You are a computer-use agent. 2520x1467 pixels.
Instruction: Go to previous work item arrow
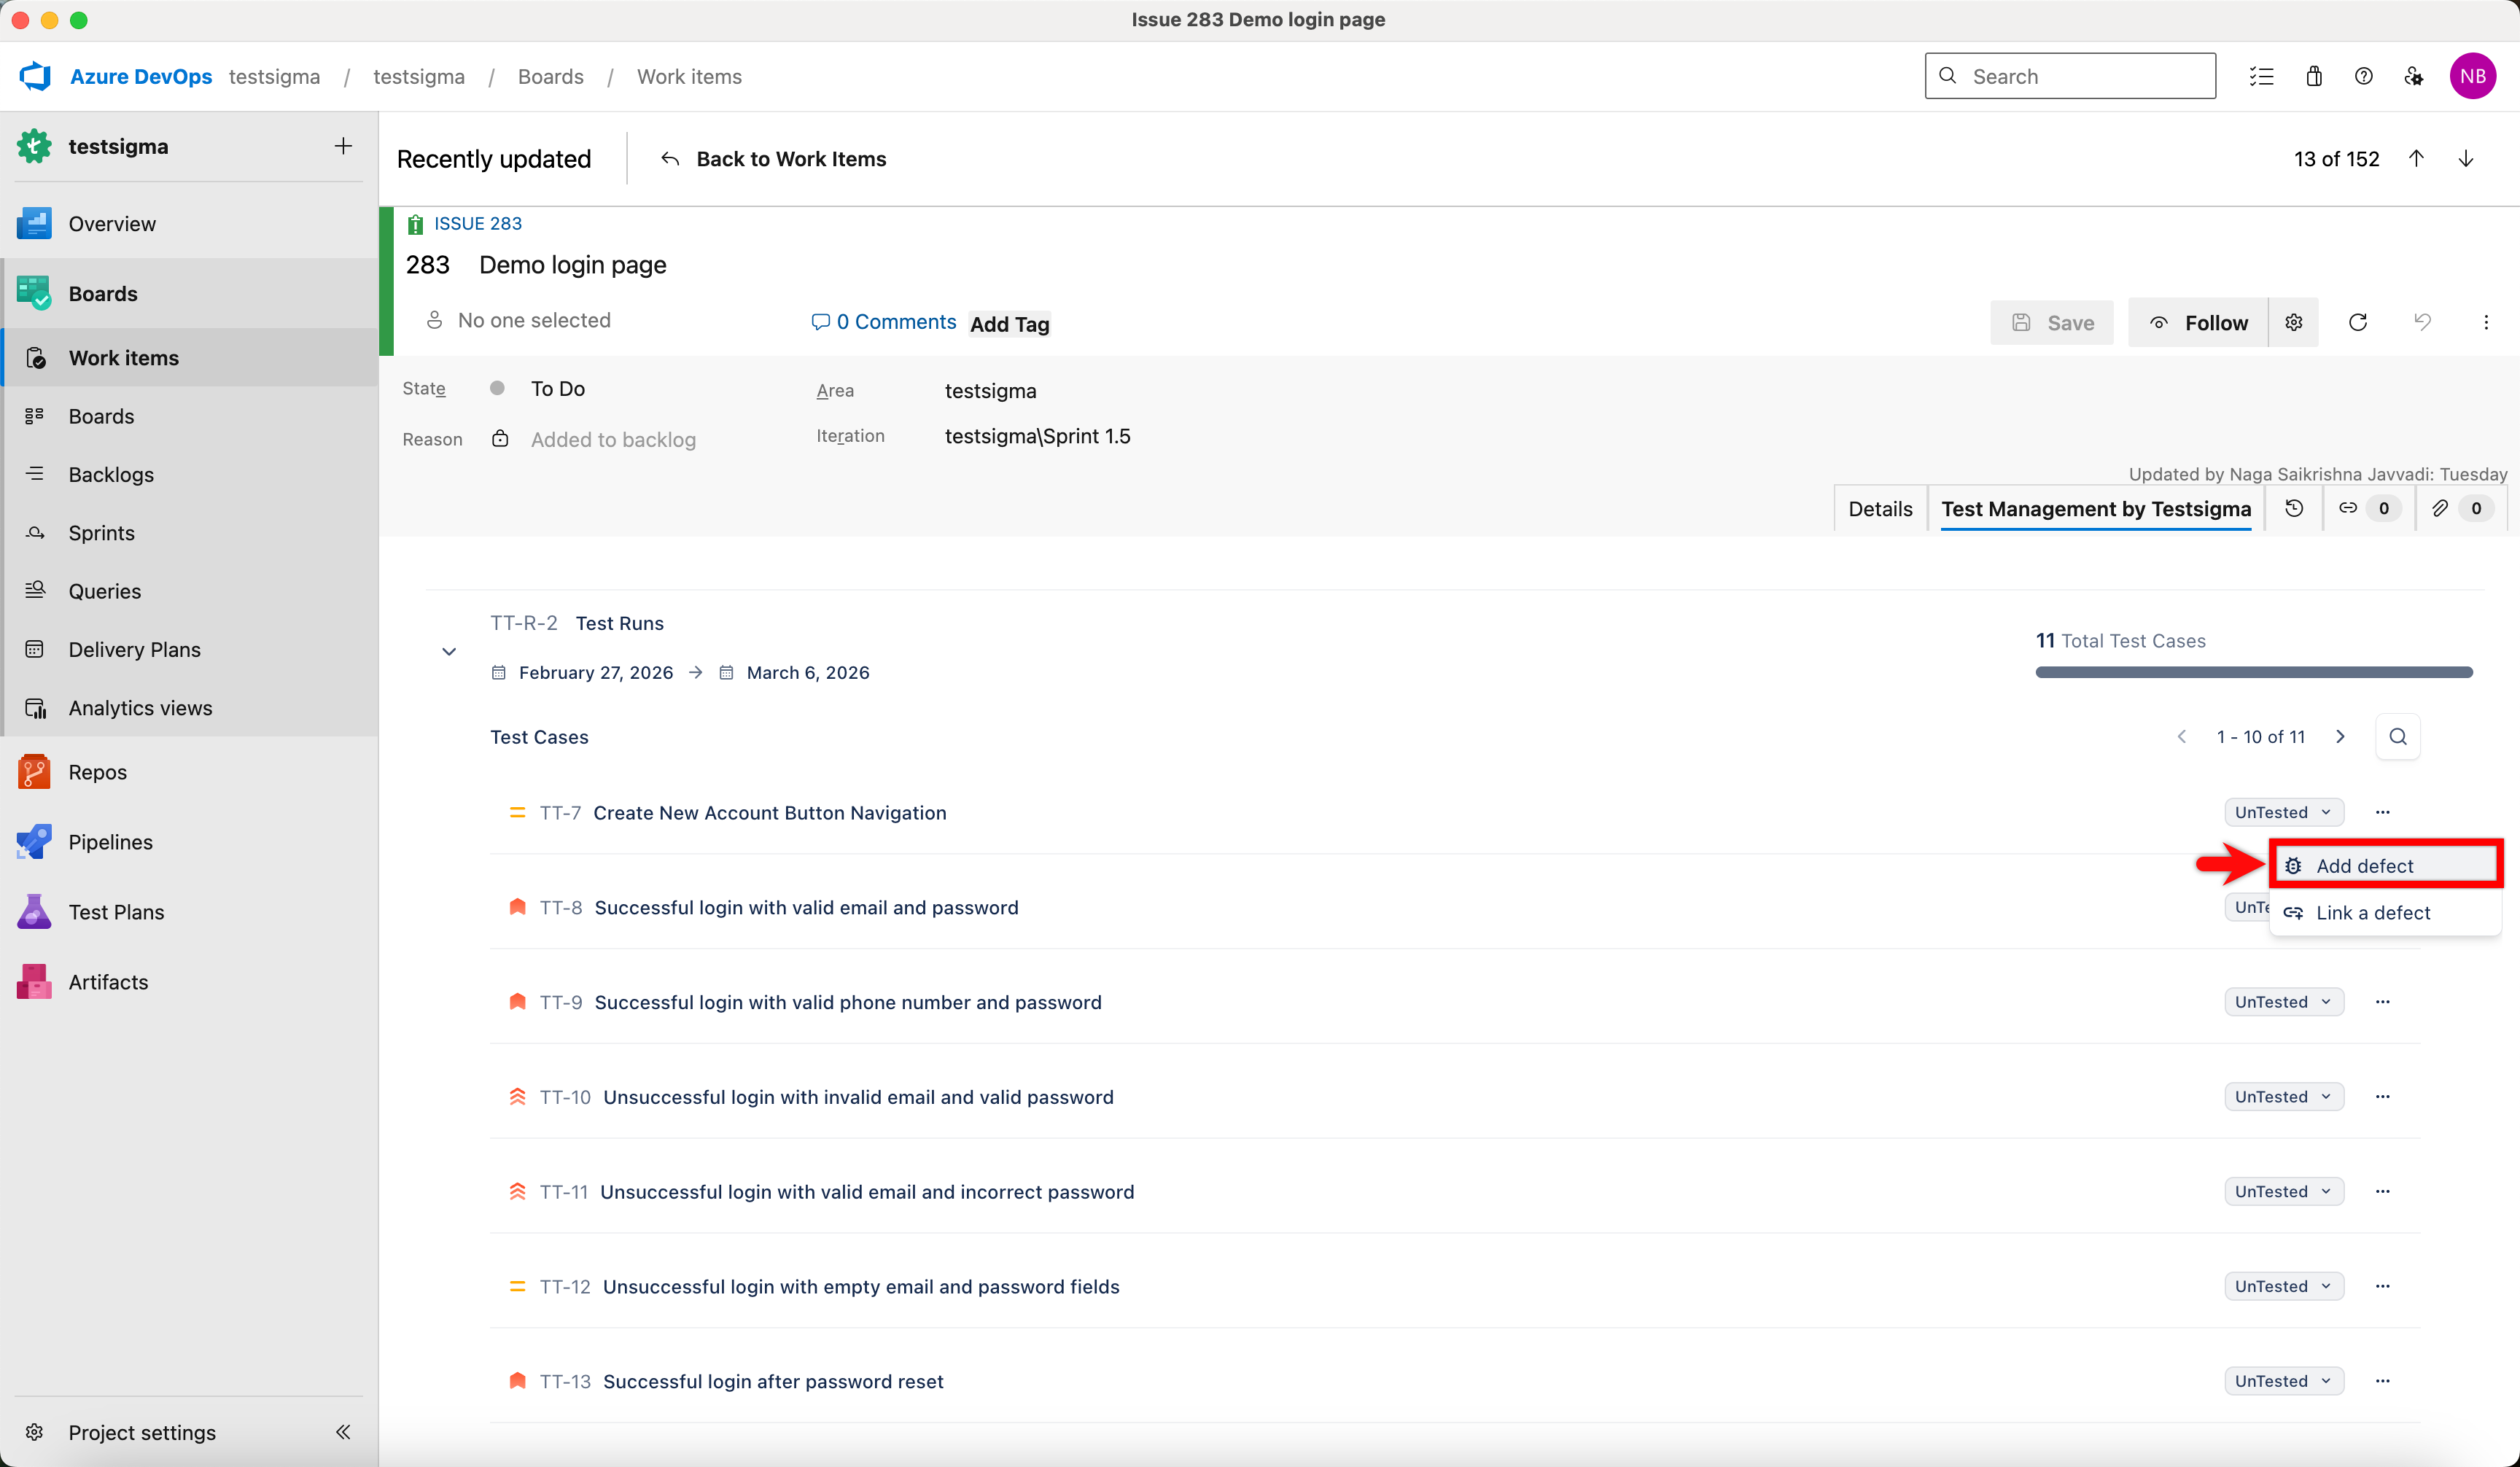[x=2416, y=159]
